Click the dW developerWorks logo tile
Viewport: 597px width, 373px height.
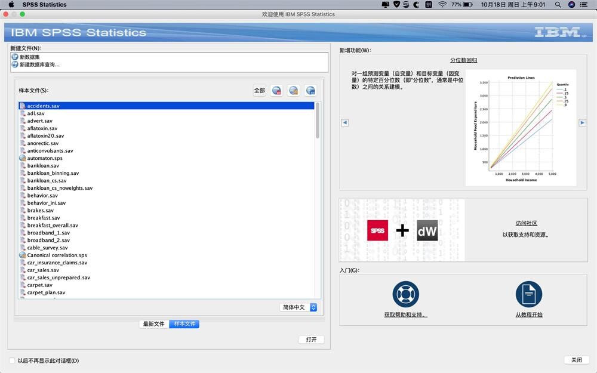tap(427, 230)
